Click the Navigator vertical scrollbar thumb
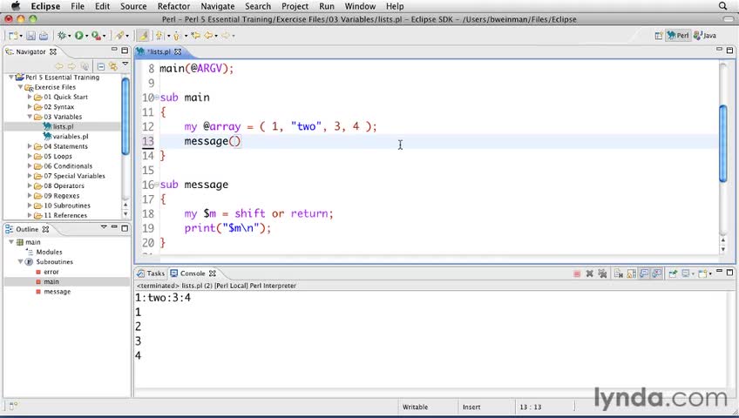 pos(125,117)
